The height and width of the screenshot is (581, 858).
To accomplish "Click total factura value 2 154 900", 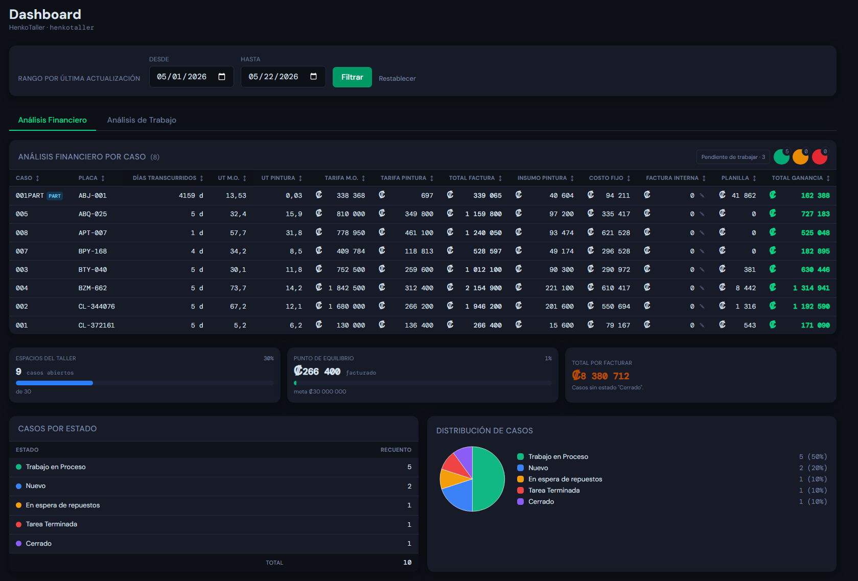I will coord(483,288).
